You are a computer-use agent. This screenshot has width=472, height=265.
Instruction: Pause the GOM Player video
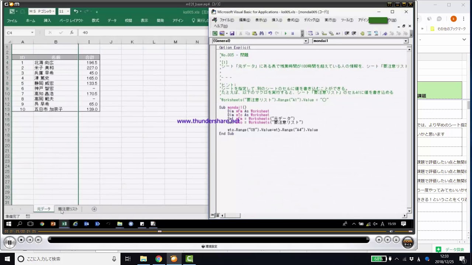[x=10, y=242]
